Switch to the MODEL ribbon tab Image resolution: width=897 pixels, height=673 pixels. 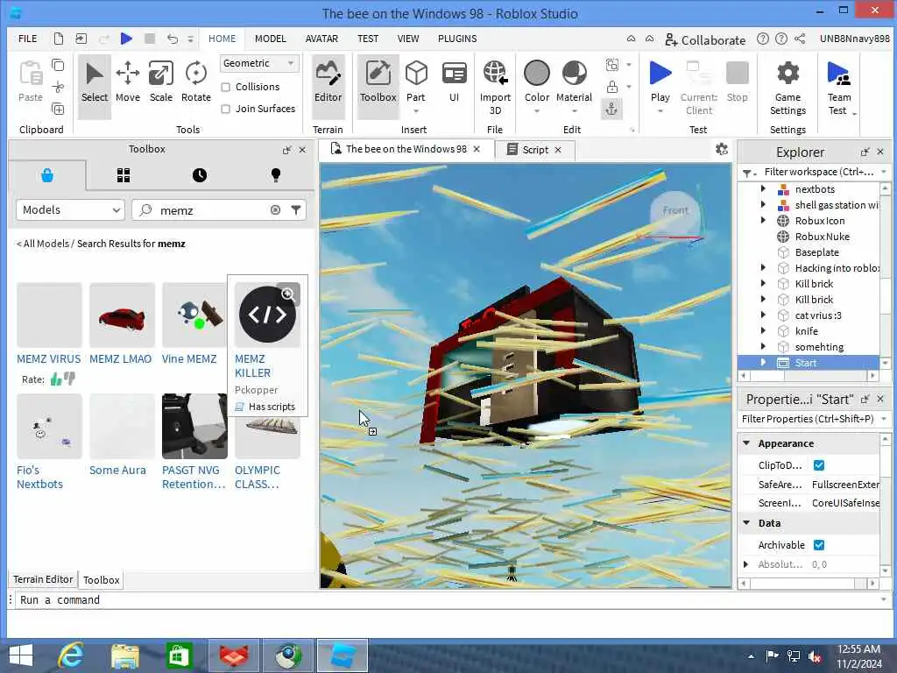click(270, 39)
